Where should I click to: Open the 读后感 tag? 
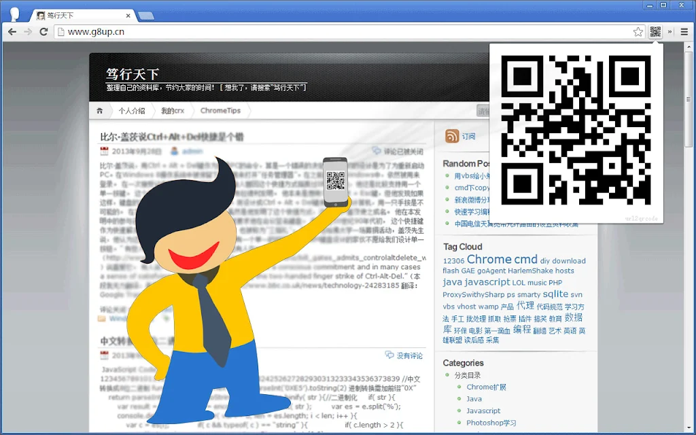coord(474,341)
